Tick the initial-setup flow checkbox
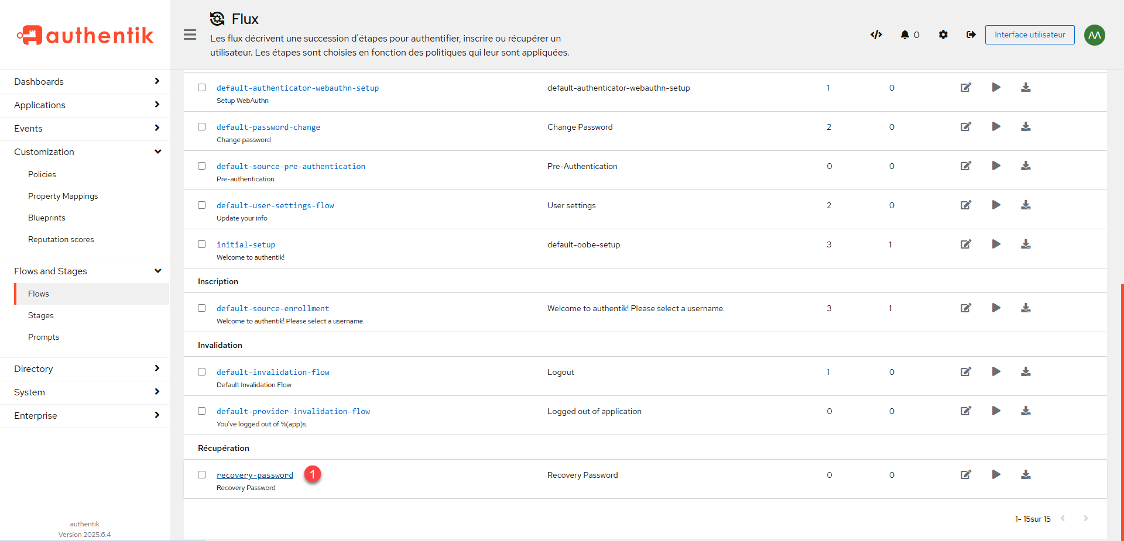 click(202, 244)
